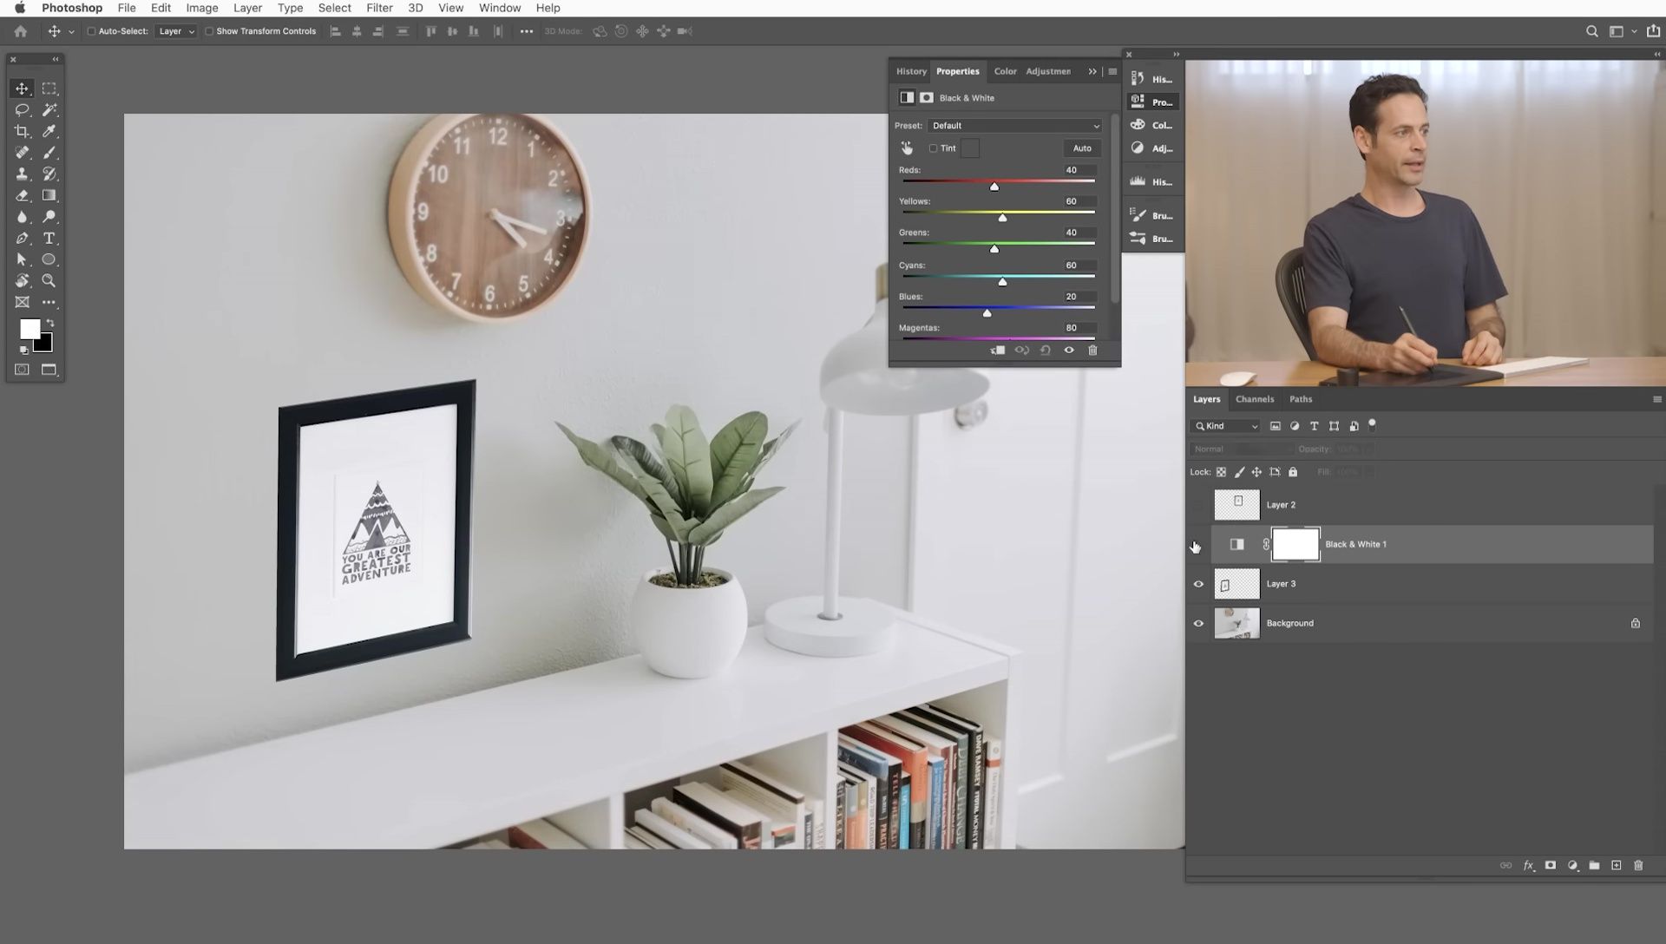Switch to the Paths tab

coord(1301,399)
